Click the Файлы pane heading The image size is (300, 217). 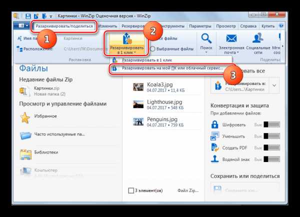point(33,68)
